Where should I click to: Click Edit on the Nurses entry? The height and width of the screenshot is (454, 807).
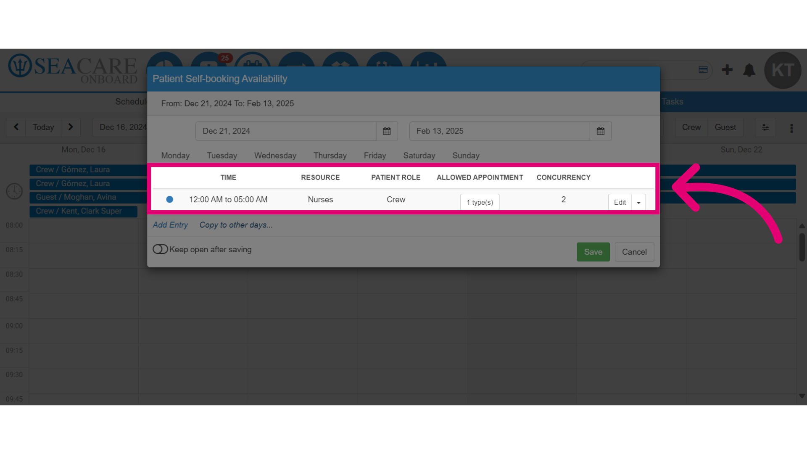[x=620, y=203]
